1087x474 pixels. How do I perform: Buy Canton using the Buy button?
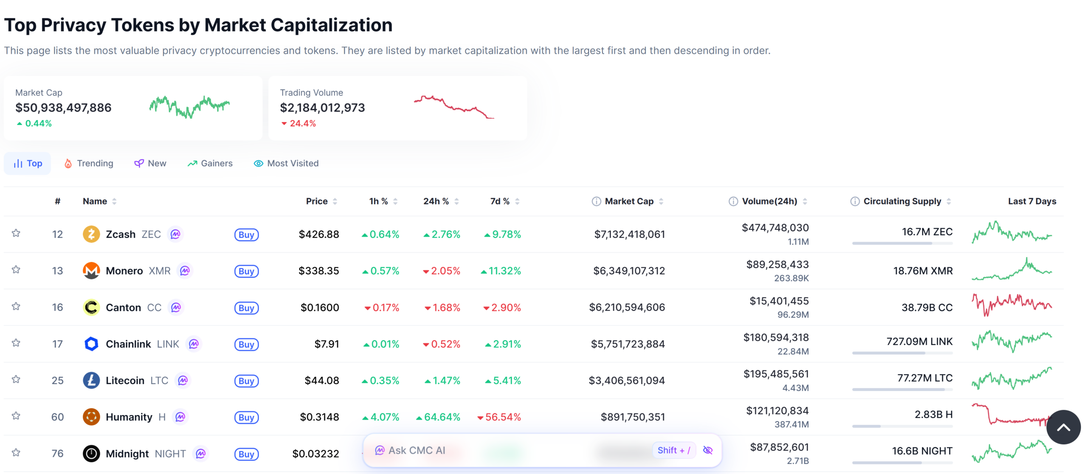[x=246, y=308]
